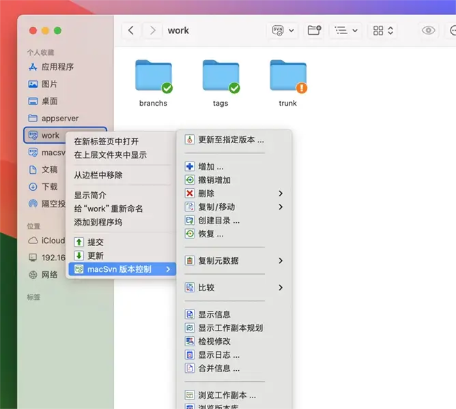Click the 撤销增加 icon
The width and height of the screenshot is (456, 409).
click(x=190, y=180)
